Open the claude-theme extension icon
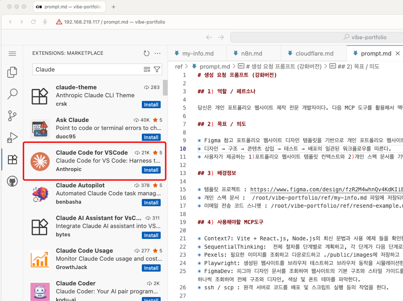Viewport: 403px width, 301px height. 40,96
